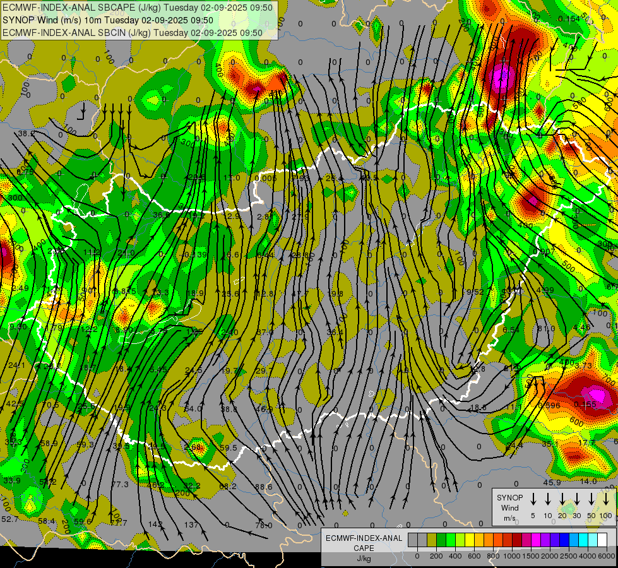The width and height of the screenshot is (618, 568).
Task: Click the 'ECMWF-INDEX-ANAL CAPE J/kg' legend title
Action: coord(364,548)
